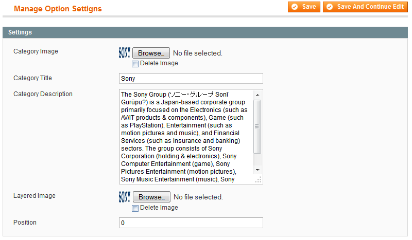The image size is (412, 240).
Task: Click checkmark icon on Save And Continue Edit
Action: 330,7
